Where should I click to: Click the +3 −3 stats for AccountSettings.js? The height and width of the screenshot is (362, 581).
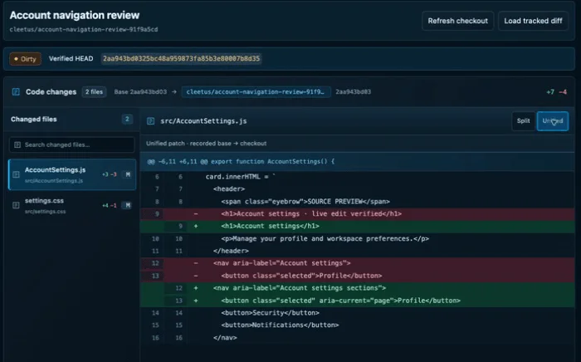point(110,174)
